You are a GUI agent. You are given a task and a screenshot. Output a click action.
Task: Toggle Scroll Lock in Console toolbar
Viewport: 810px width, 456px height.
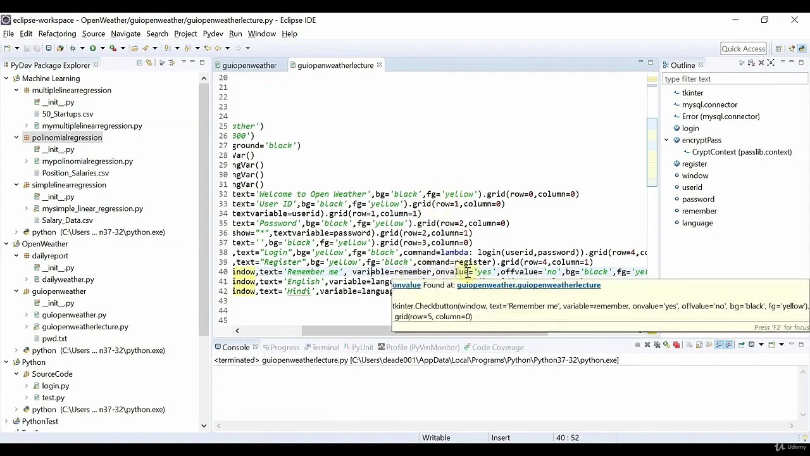pyautogui.click(x=699, y=345)
